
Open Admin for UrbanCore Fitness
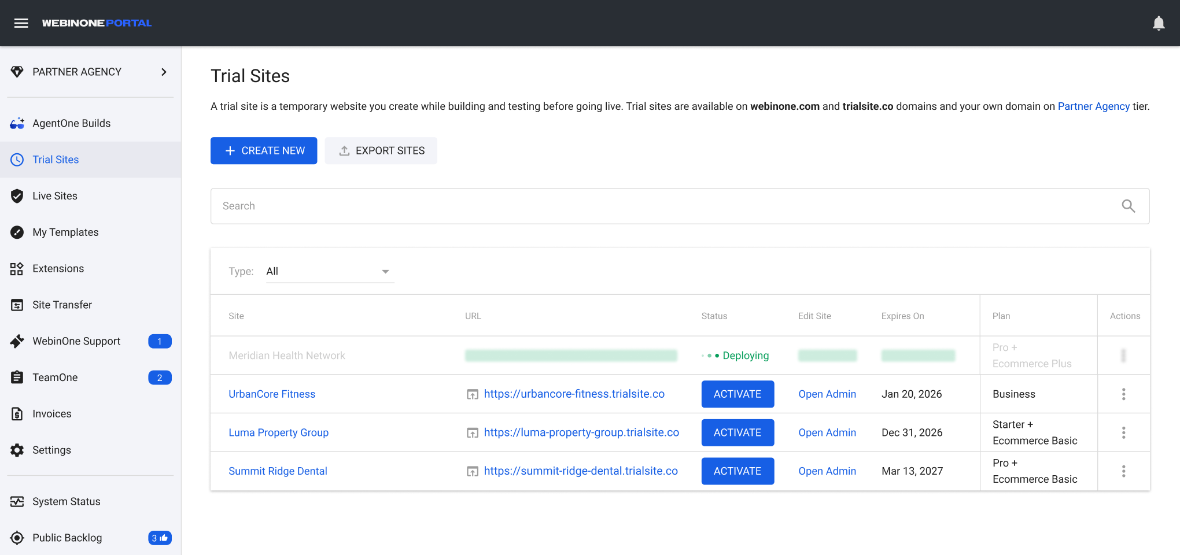[x=827, y=394]
